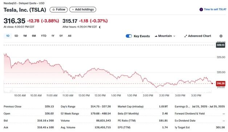Click the Earnings date Jul 21, 2025 - Jul 25, 2025
The image size is (228, 132).
[x=208, y=107]
